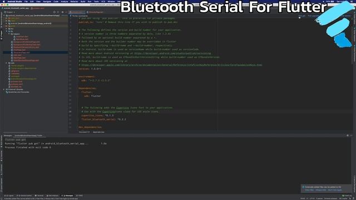Open Messages panel gear settings
Image resolution: width=356 pixels, height=200 pixels.
click(348, 136)
